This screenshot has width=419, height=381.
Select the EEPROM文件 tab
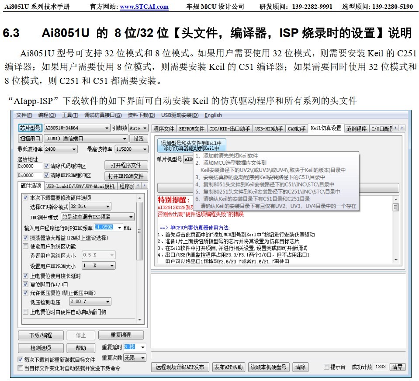pos(192,129)
